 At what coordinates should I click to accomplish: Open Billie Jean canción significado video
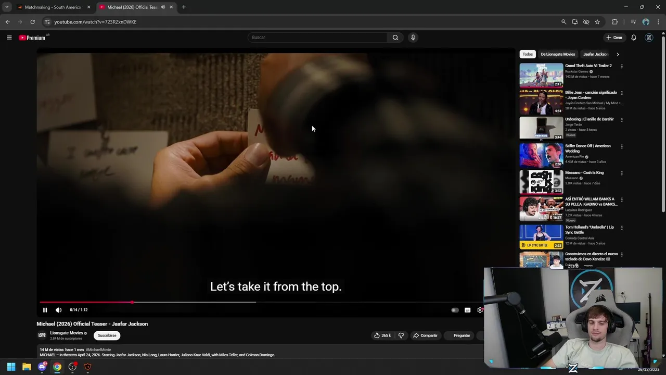[x=591, y=95]
